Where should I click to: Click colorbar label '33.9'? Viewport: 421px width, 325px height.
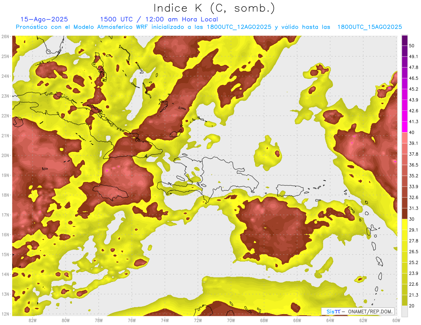413,187
